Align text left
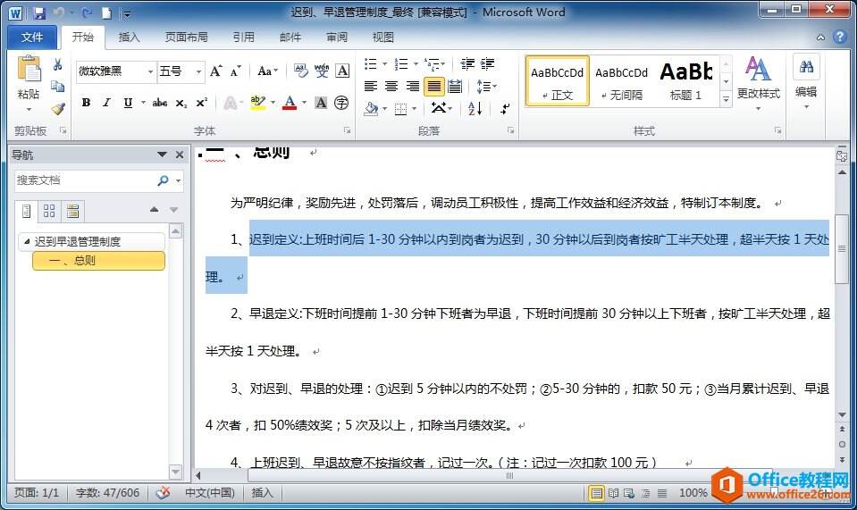This screenshot has width=857, height=510. pyautogui.click(x=371, y=87)
